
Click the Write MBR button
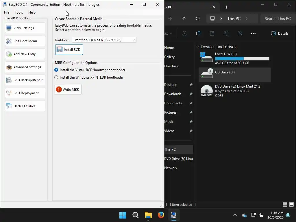68,90
